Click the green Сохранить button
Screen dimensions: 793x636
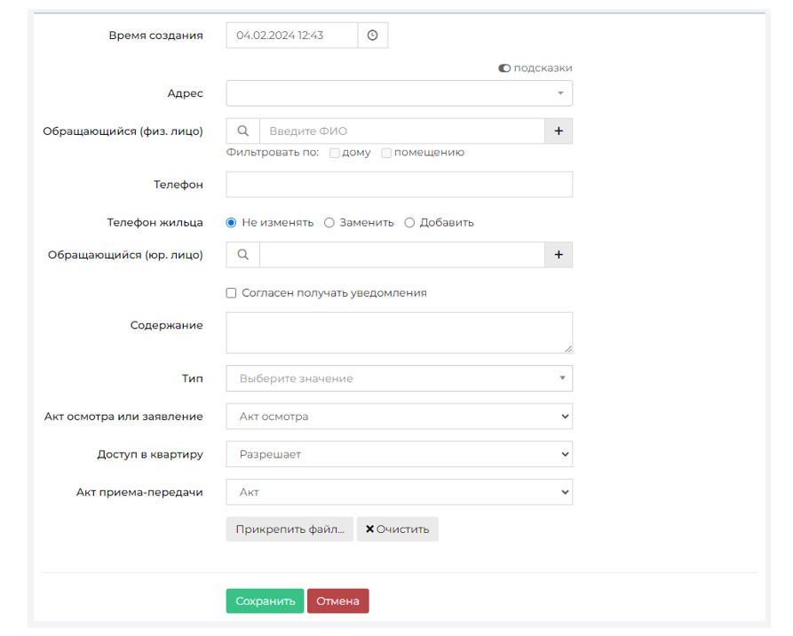point(265,601)
